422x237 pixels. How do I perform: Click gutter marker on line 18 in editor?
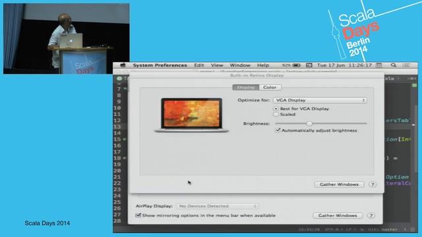(125, 158)
